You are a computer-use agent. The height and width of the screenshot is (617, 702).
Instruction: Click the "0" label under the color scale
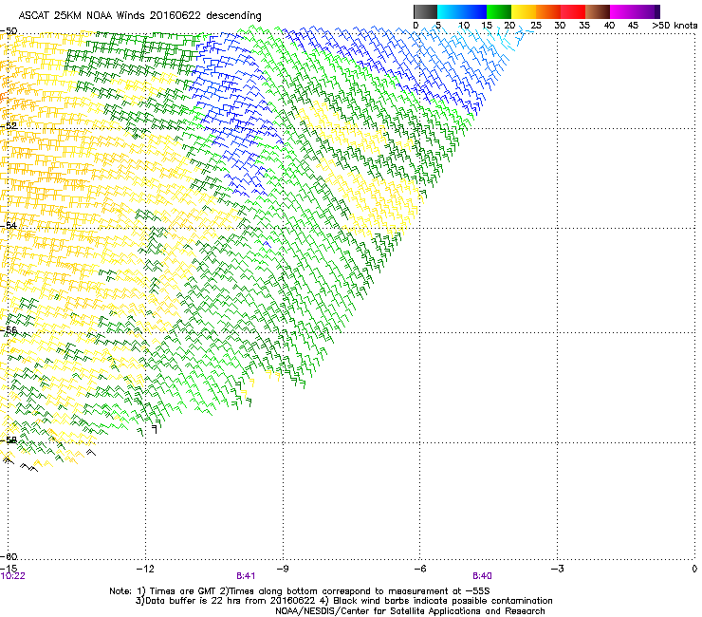[x=416, y=26]
